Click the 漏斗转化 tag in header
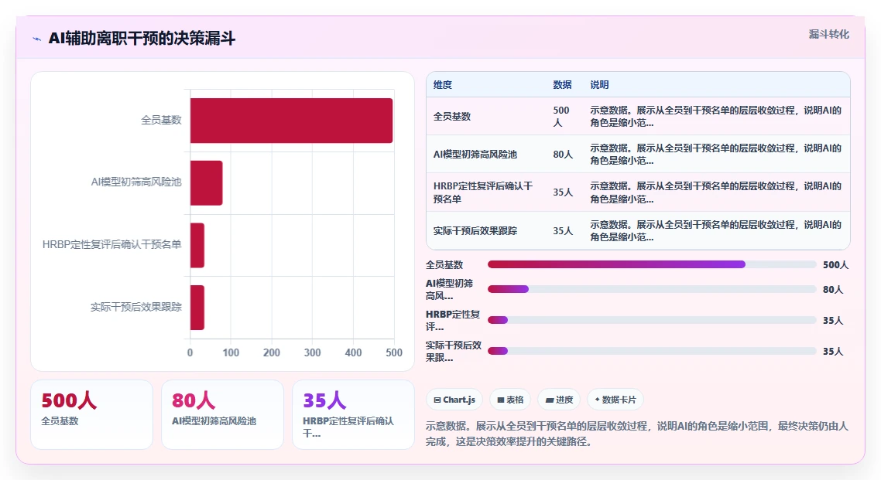 click(829, 34)
